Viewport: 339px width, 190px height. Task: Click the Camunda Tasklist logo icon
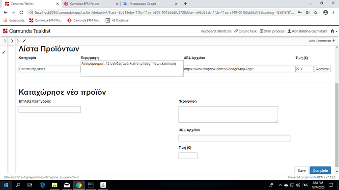pos(5,31)
